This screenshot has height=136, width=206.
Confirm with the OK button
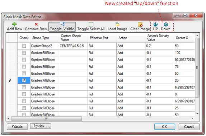(164, 127)
